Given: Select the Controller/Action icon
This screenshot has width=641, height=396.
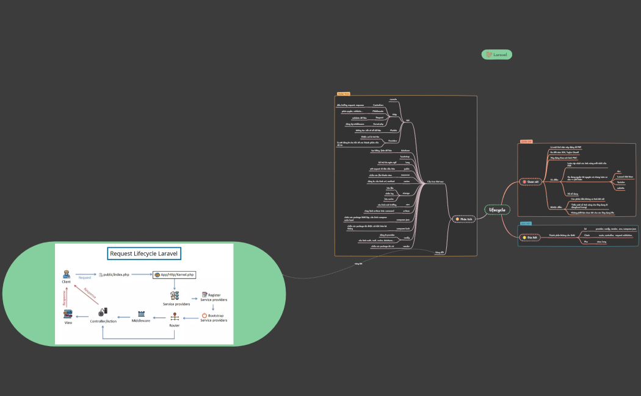Looking at the screenshot, I should tap(103, 313).
